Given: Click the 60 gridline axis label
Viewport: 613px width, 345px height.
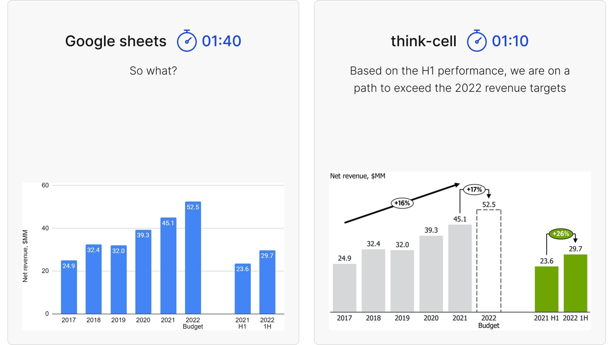Looking at the screenshot, I should point(45,185).
